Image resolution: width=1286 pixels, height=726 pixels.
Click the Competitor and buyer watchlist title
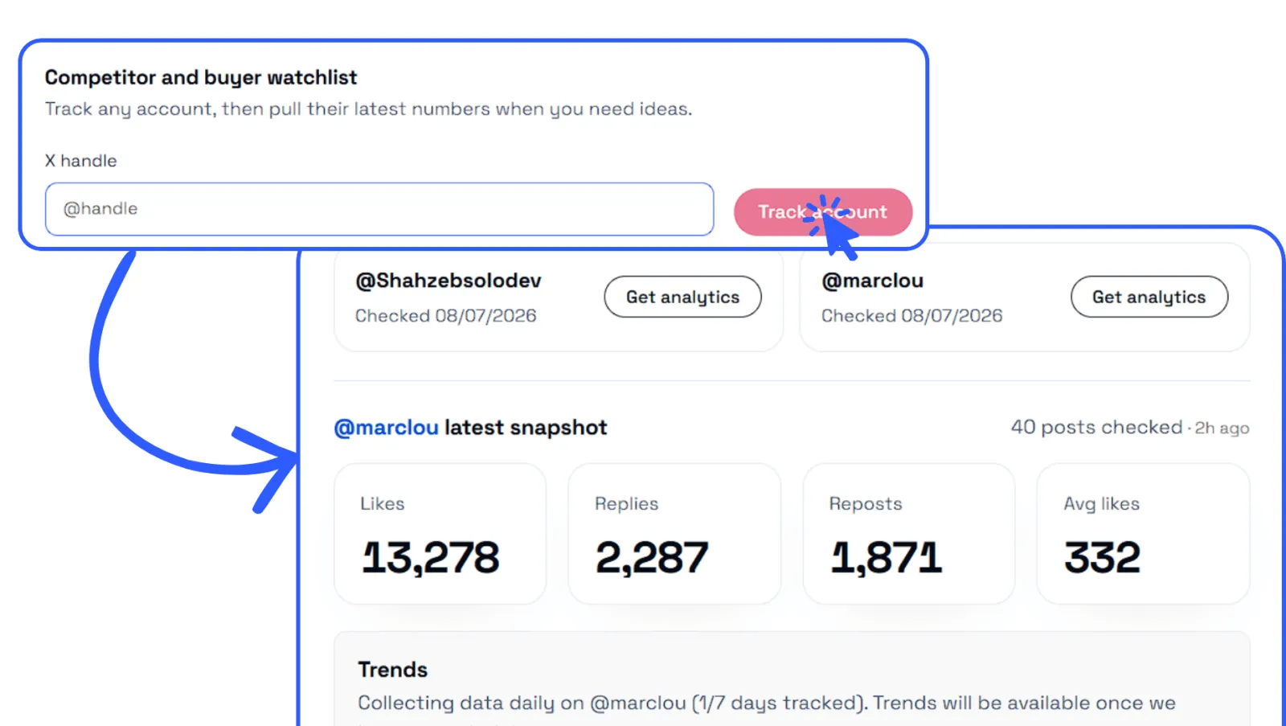[x=201, y=77]
